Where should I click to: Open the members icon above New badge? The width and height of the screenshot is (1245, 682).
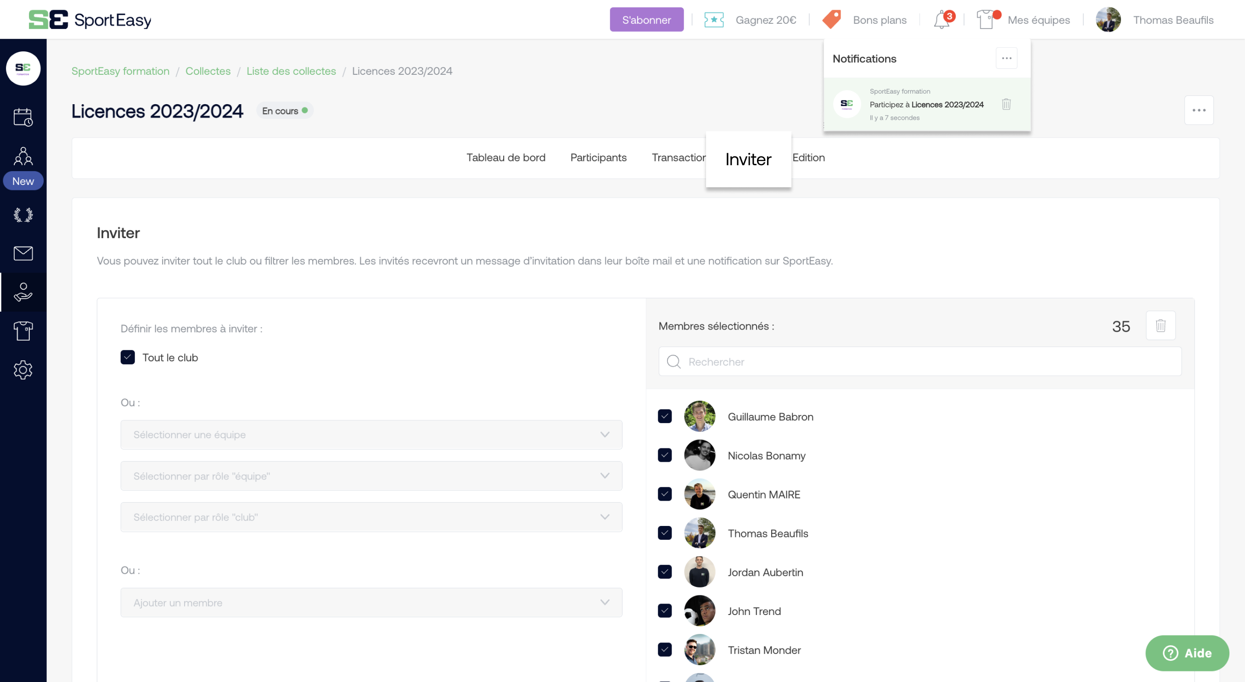point(23,156)
